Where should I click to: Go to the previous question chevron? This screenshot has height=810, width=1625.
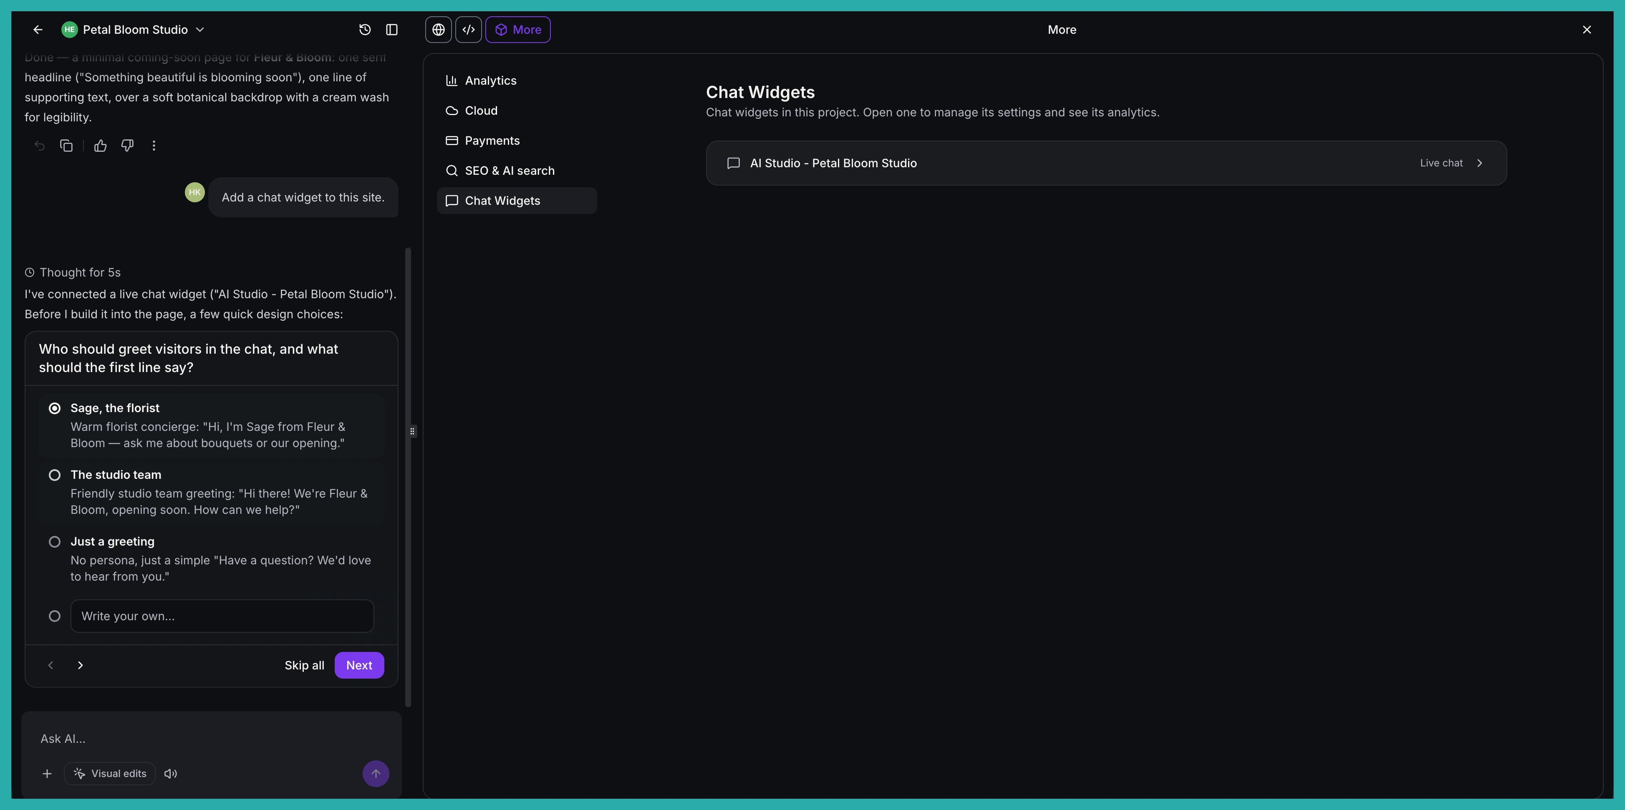(x=51, y=665)
